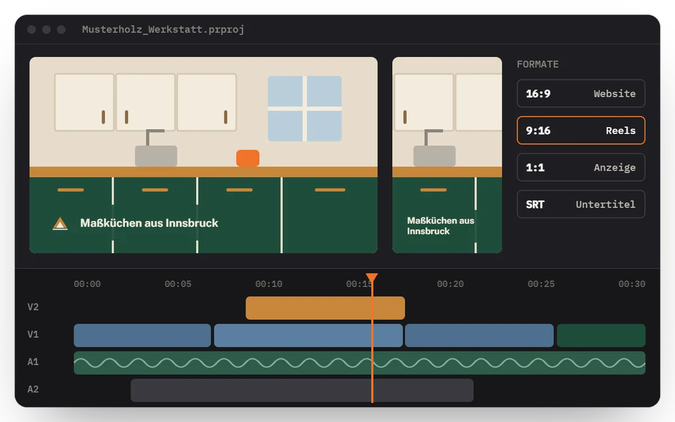This screenshot has height=422, width=675.
Task: Click the V2 track label
Action: [33, 307]
